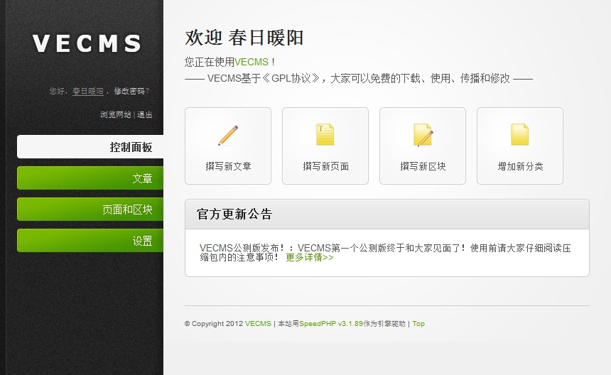611x375 pixels.
Task: Click the Copyright 2012 footer text
Action: point(214,324)
